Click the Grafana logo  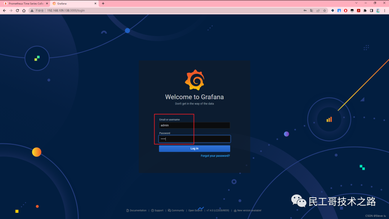click(194, 80)
